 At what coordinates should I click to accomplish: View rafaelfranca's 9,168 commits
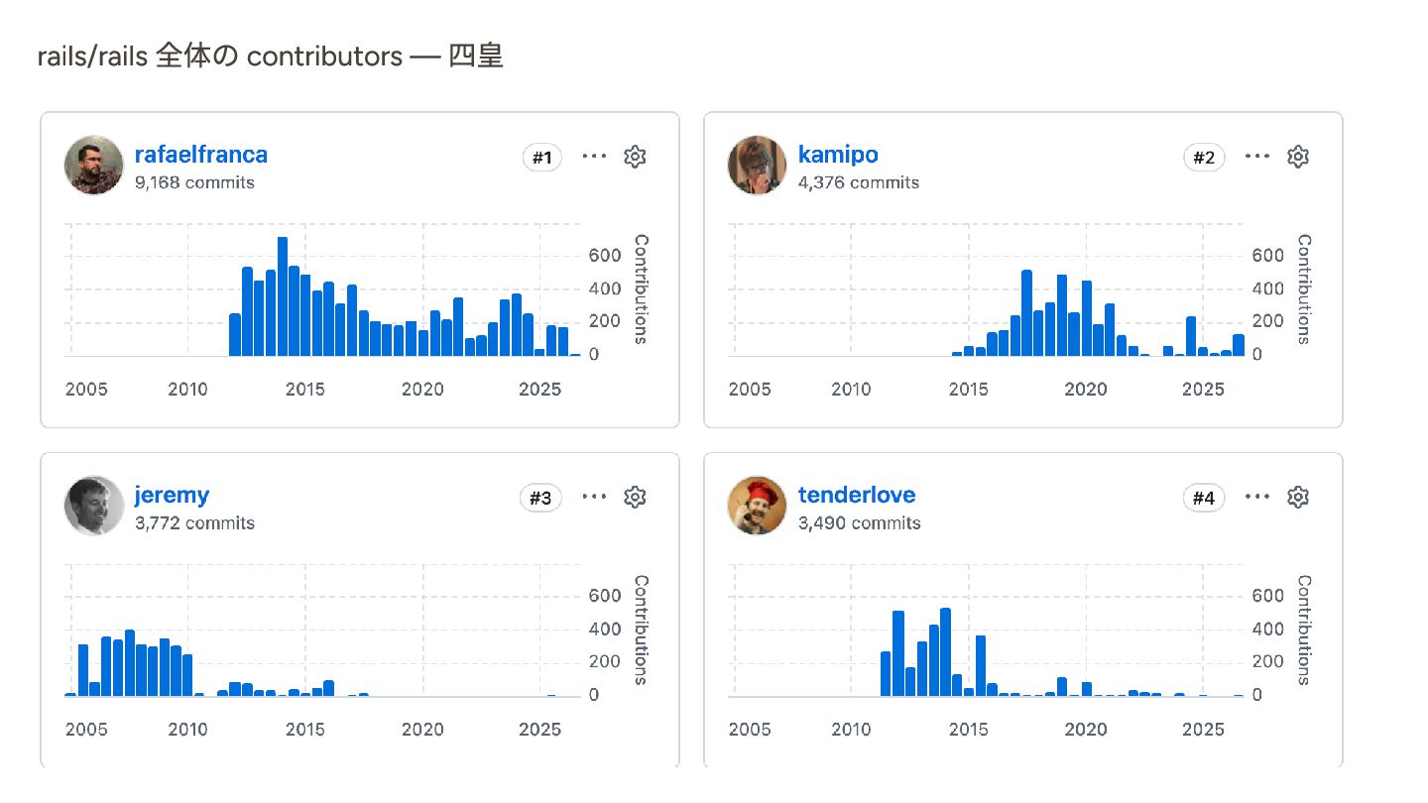pyautogui.click(x=194, y=182)
